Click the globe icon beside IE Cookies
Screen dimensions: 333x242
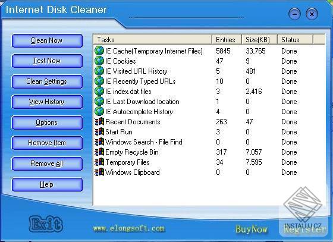click(x=99, y=61)
